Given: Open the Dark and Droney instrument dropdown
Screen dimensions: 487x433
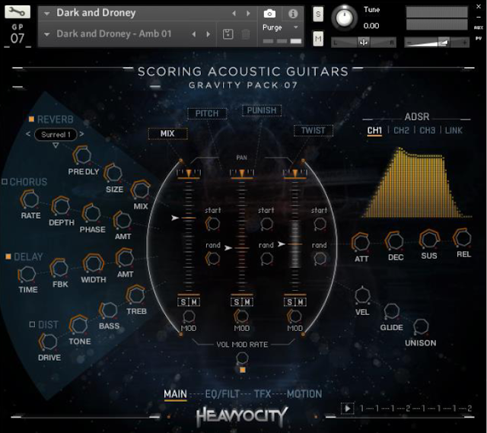Looking at the screenshot, I should [47, 14].
